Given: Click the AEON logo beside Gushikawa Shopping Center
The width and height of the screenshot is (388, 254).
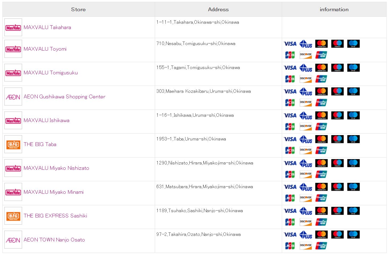Looking at the screenshot, I should pyautogui.click(x=13, y=96).
